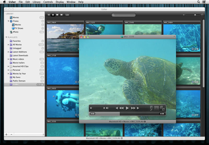Remove playlist with the minus button

click(11, 134)
